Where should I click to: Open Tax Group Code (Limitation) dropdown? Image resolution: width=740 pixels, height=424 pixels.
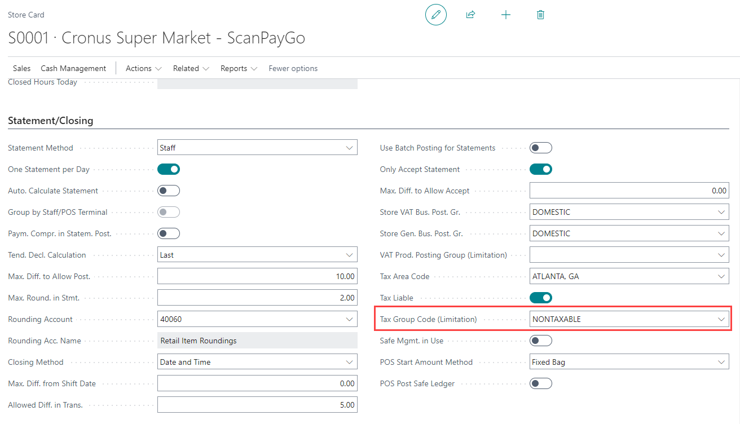click(721, 319)
